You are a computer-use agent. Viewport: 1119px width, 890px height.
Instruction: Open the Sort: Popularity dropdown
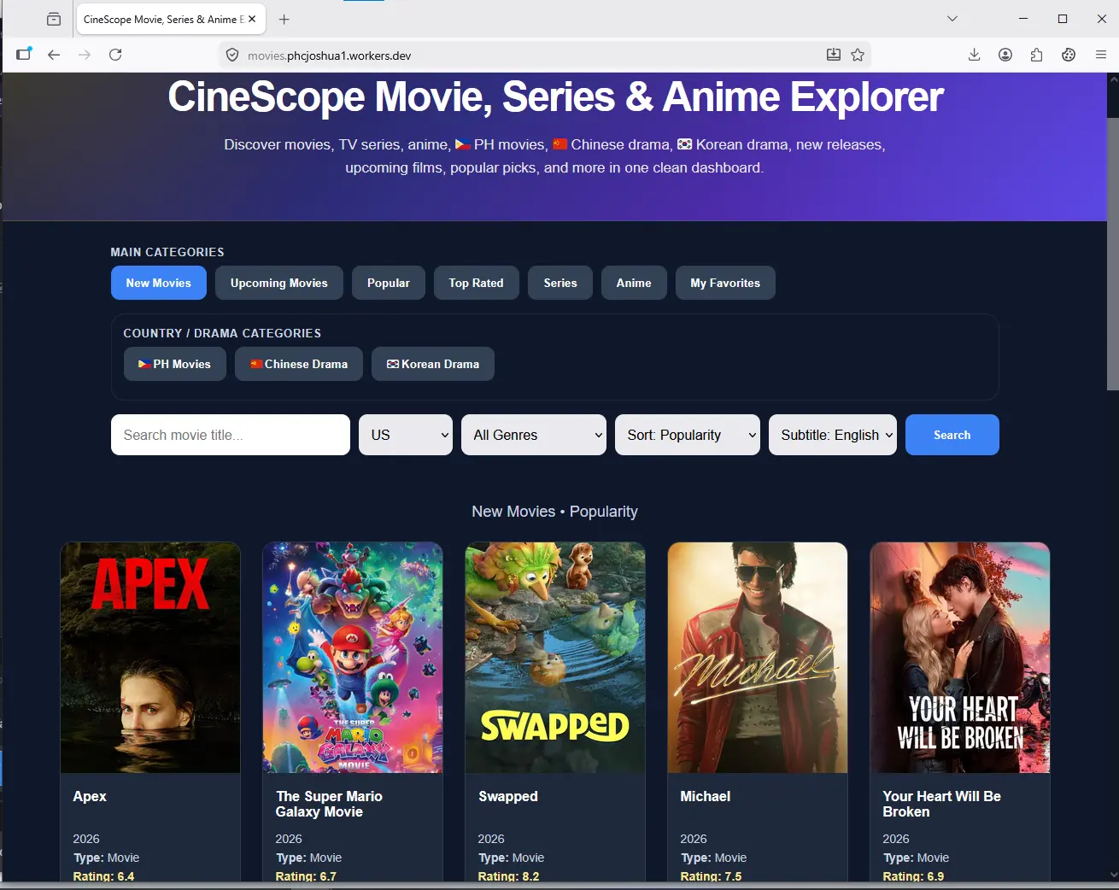click(x=688, y=435)
